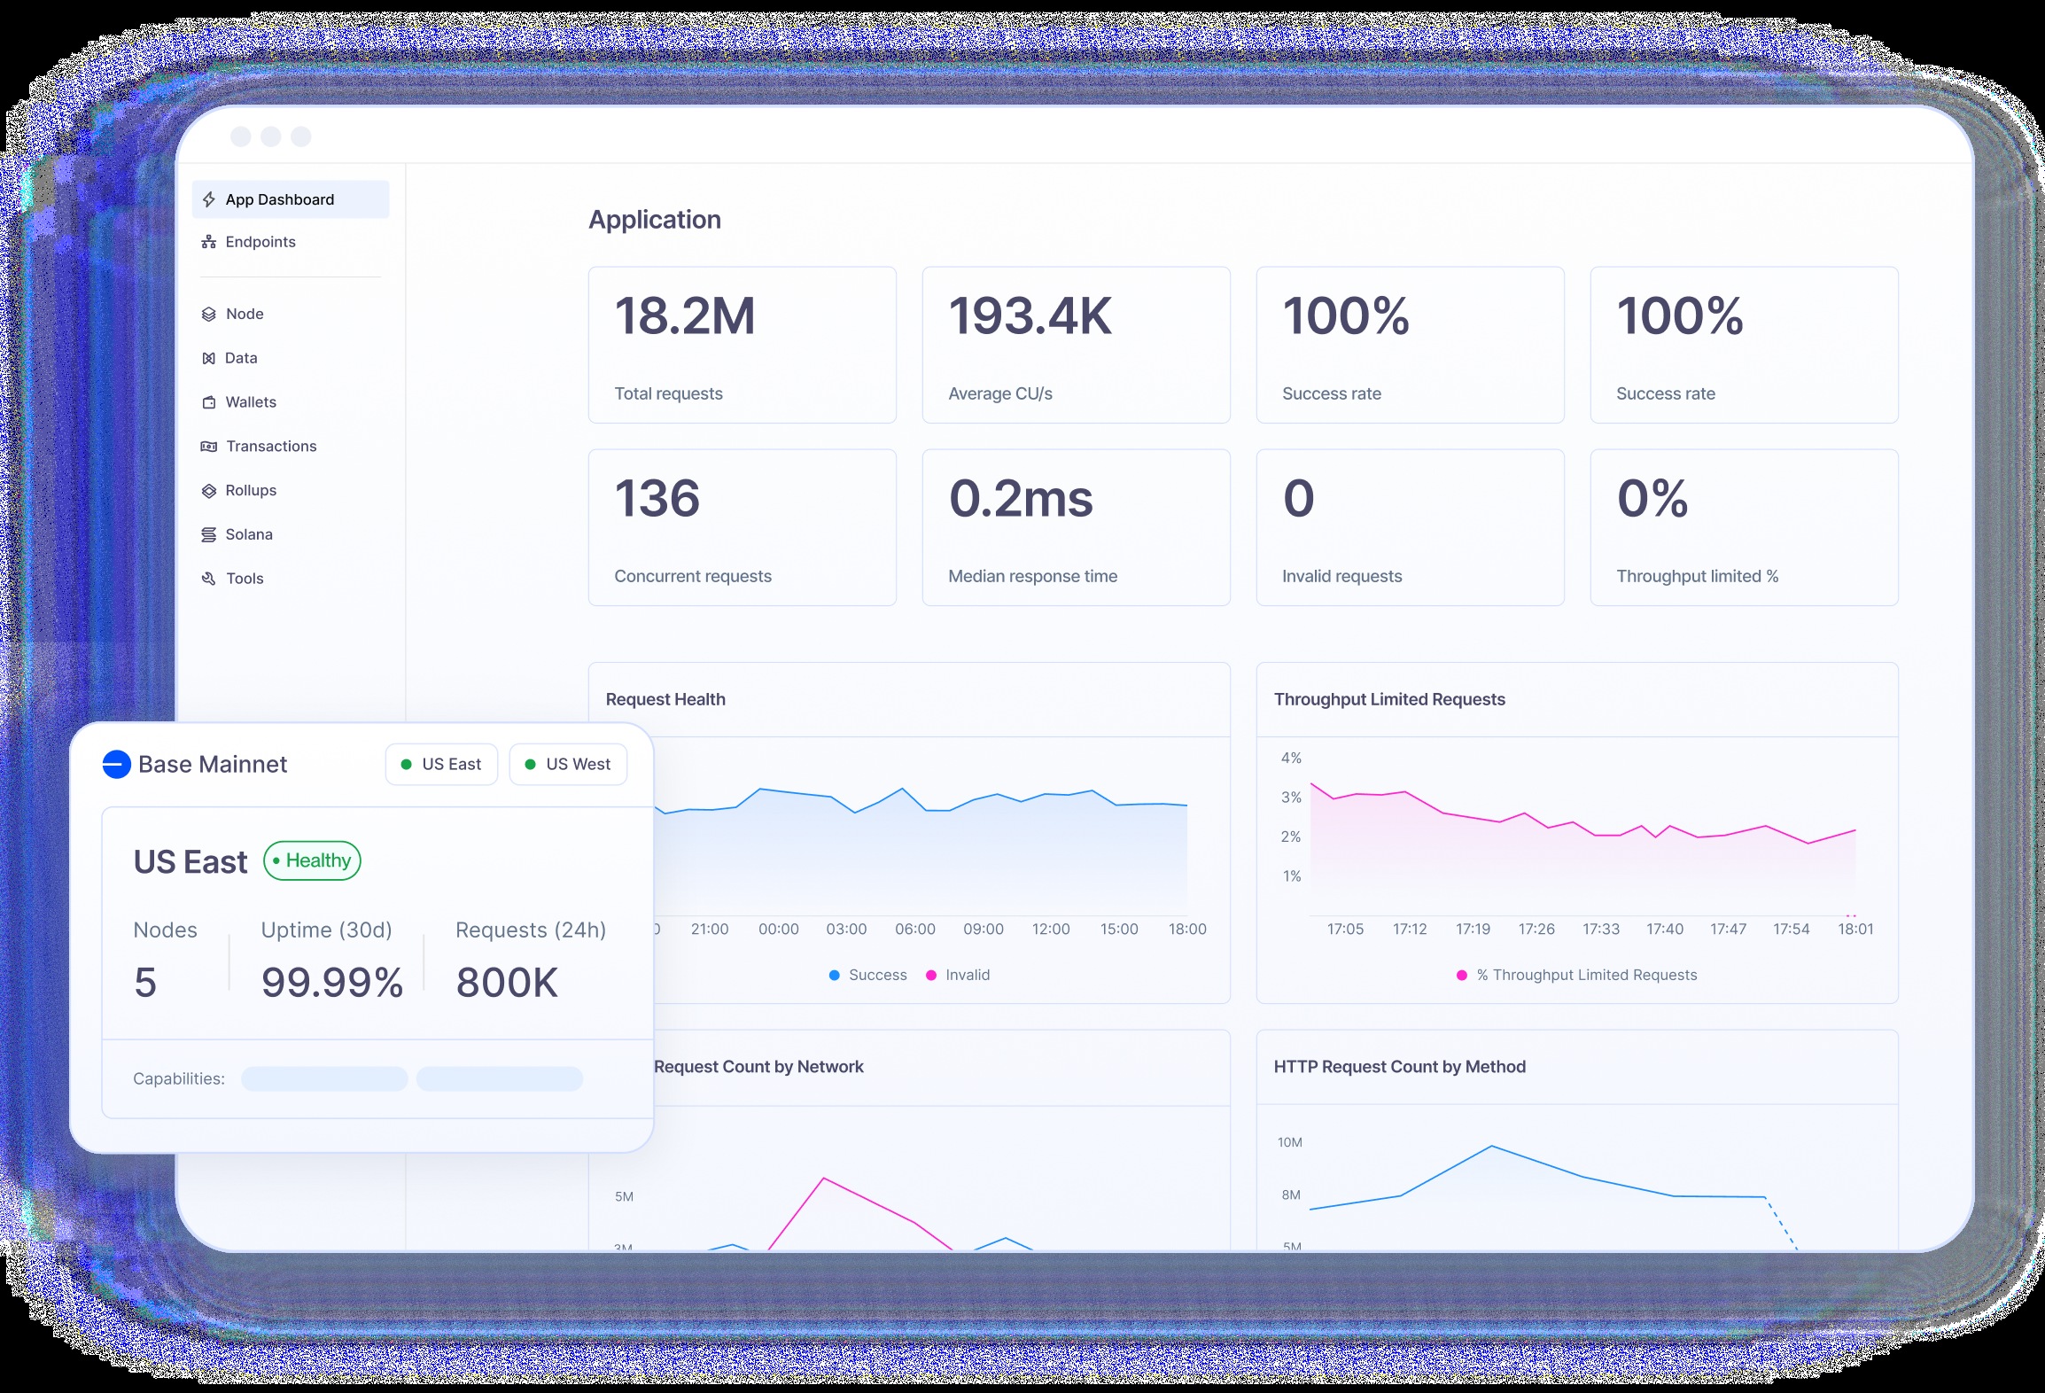Image resolution: width=2045 pixels, height=1393 pixels.
Task: Click the 0.2ms Median response time card
Action: 1077,527
